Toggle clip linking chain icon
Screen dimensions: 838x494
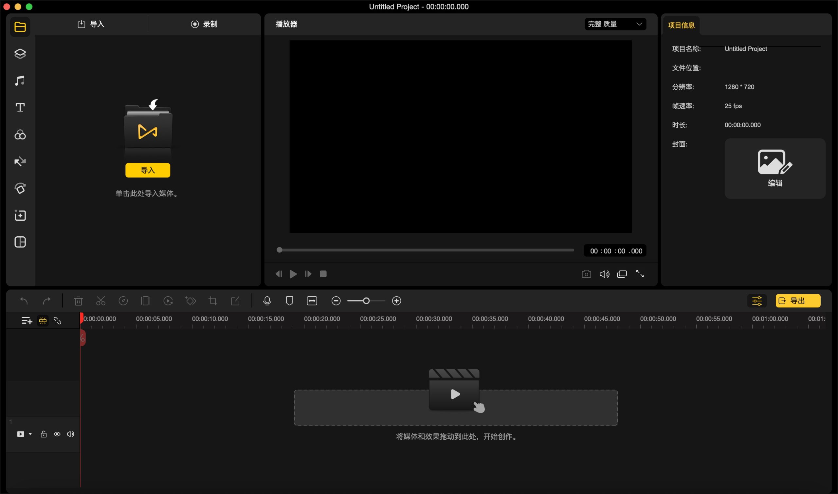click(x=58, y=320)
